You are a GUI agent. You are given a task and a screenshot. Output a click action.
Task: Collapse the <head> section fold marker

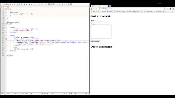pos(6,27)
